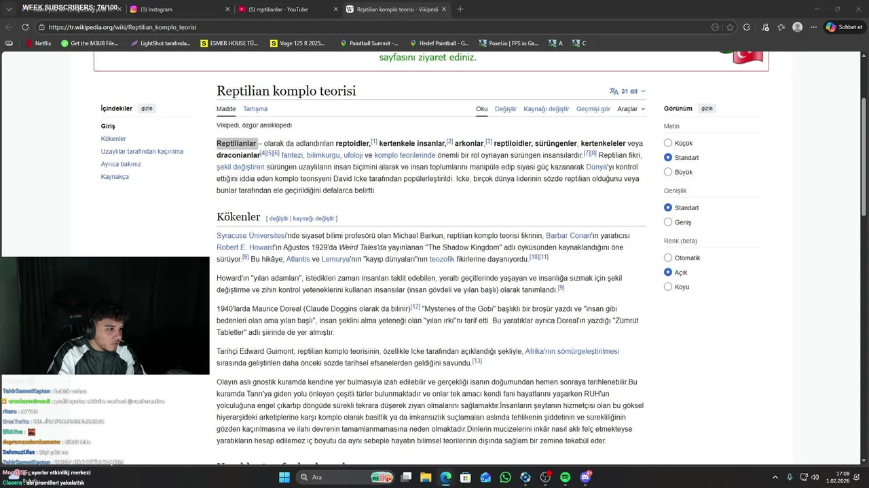Screen dimensions: 869x488
Task: Jump to Kökenler in contents sidebar
Action: (113, 139)
